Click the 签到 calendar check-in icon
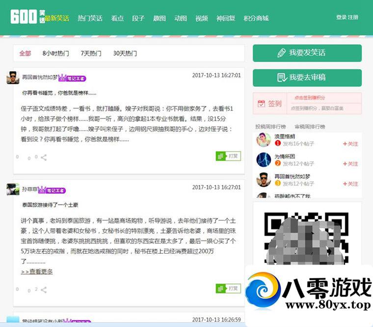 [262, 104]
